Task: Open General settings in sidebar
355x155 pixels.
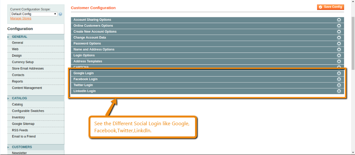Action: coord(36,43)
